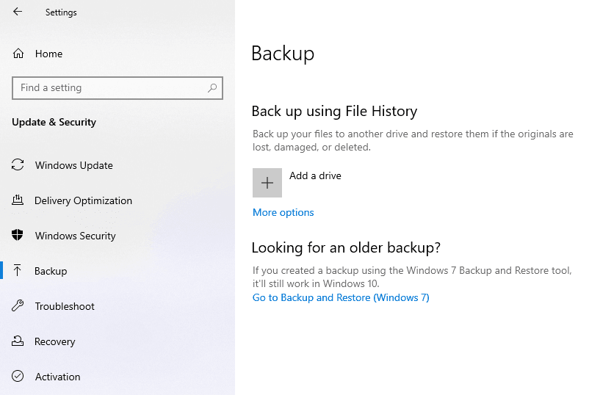Type in the Find a setting box
The height and width of the screenshot is (395, 589).
[110, 88]
